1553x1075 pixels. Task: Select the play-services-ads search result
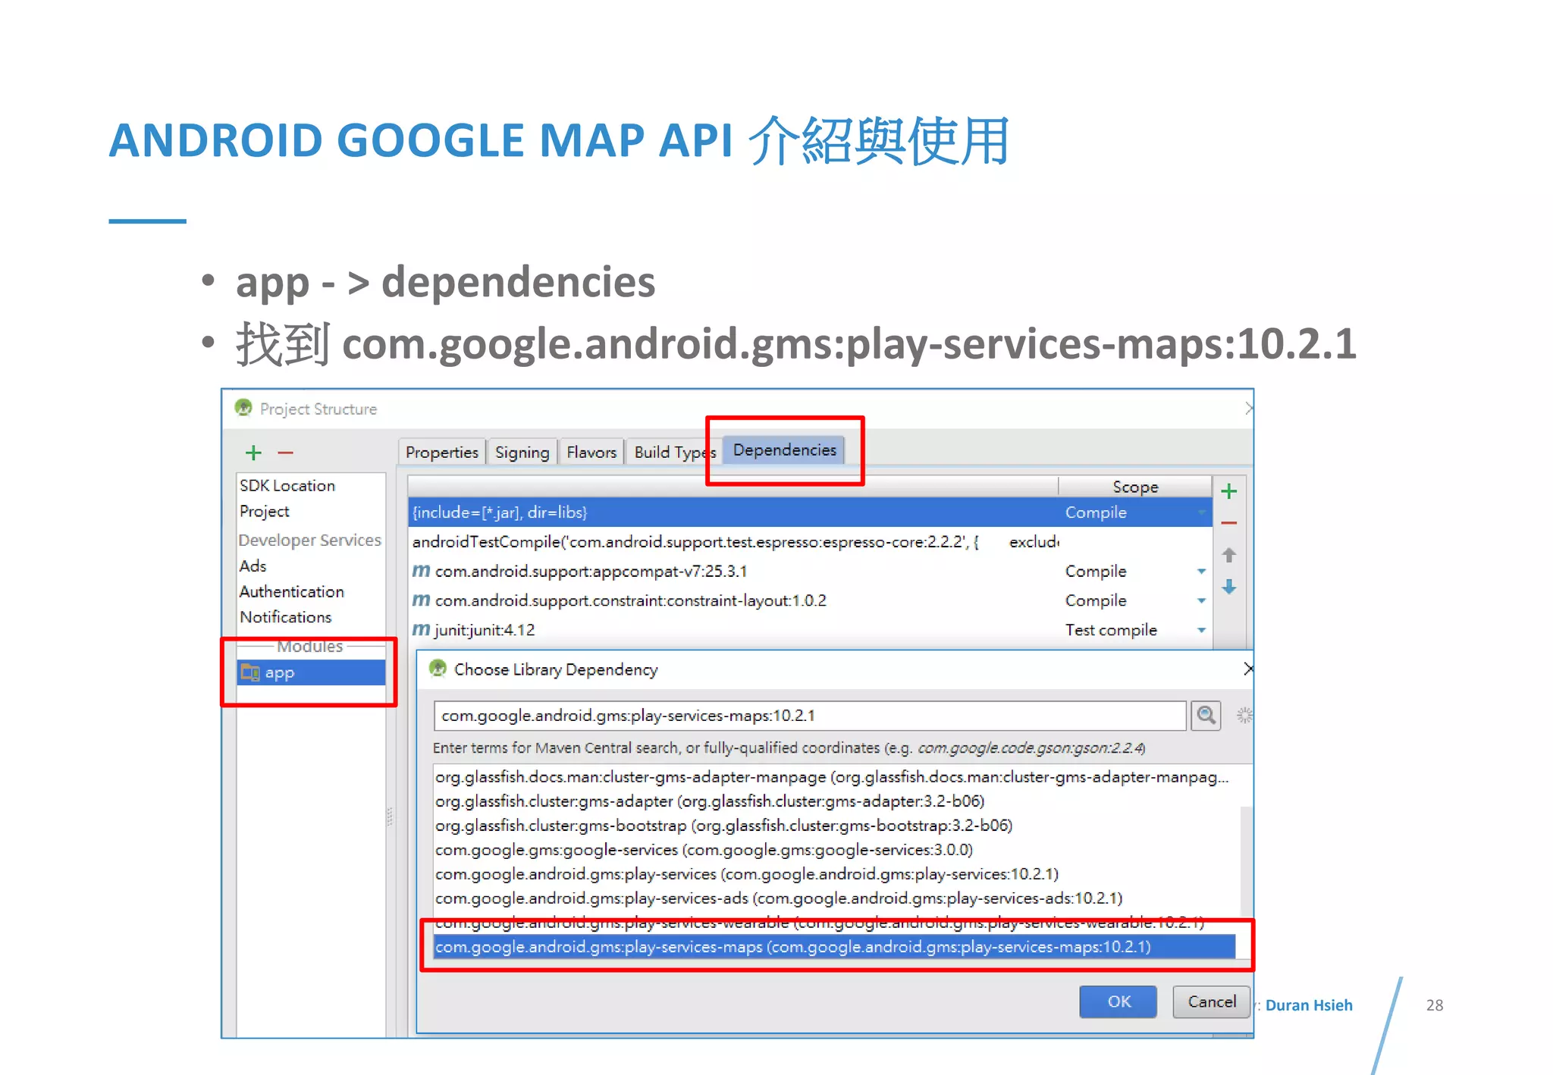pyautogui.click(x=834, y=898)
